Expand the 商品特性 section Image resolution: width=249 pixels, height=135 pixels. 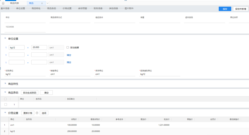pyautogui.click(x=5, y=84)
